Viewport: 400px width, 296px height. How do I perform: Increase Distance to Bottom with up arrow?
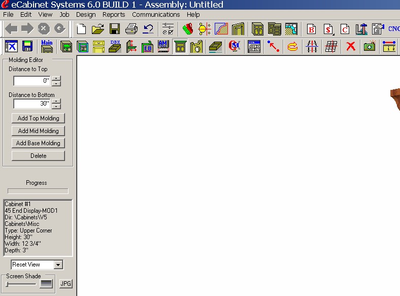(x=56, y=101)
